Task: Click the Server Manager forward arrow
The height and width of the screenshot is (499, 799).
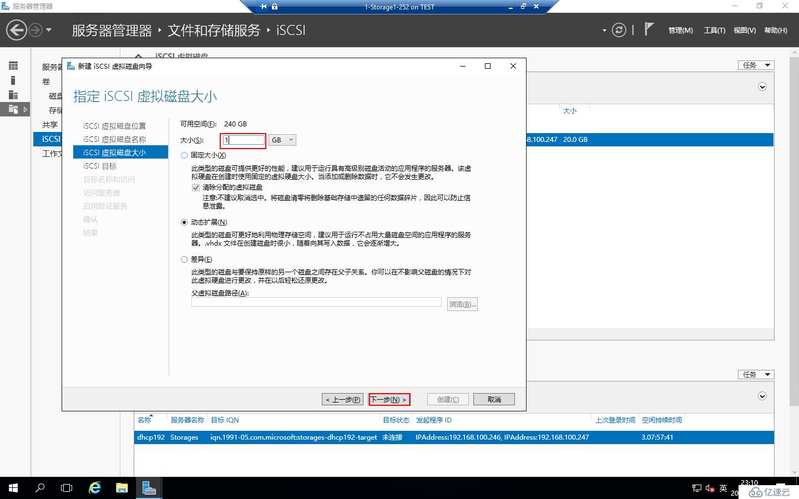Action: pyautogui.click(x=36, y=30)
